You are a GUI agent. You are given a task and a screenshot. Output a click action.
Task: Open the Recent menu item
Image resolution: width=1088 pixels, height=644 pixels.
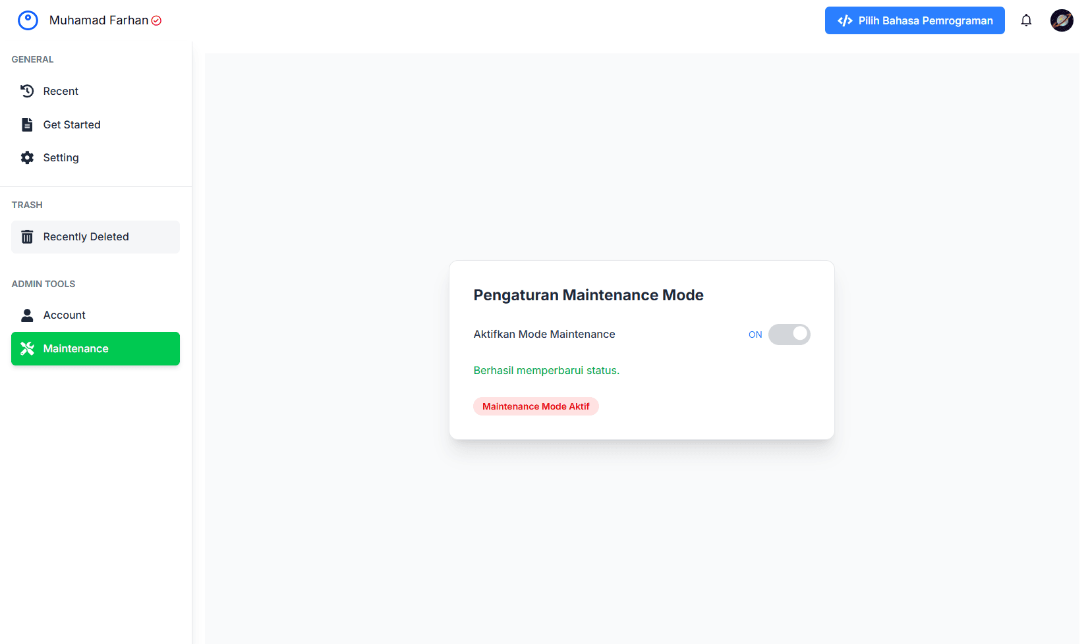pos(61,91)
